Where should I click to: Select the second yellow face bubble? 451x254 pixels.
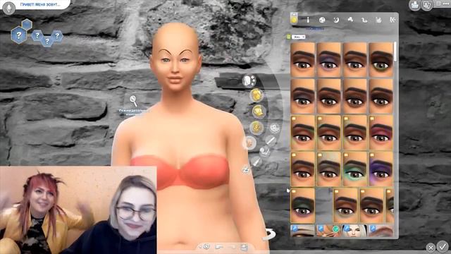pos(259,111)
